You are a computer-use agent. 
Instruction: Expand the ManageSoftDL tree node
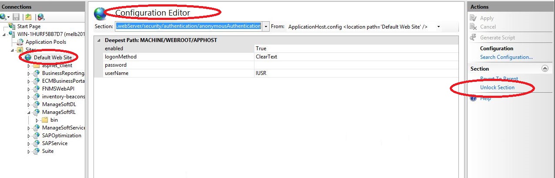click(x=29, y=105)
